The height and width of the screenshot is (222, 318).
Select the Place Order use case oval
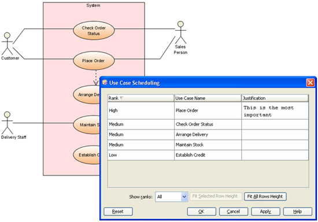coord(94,61)
